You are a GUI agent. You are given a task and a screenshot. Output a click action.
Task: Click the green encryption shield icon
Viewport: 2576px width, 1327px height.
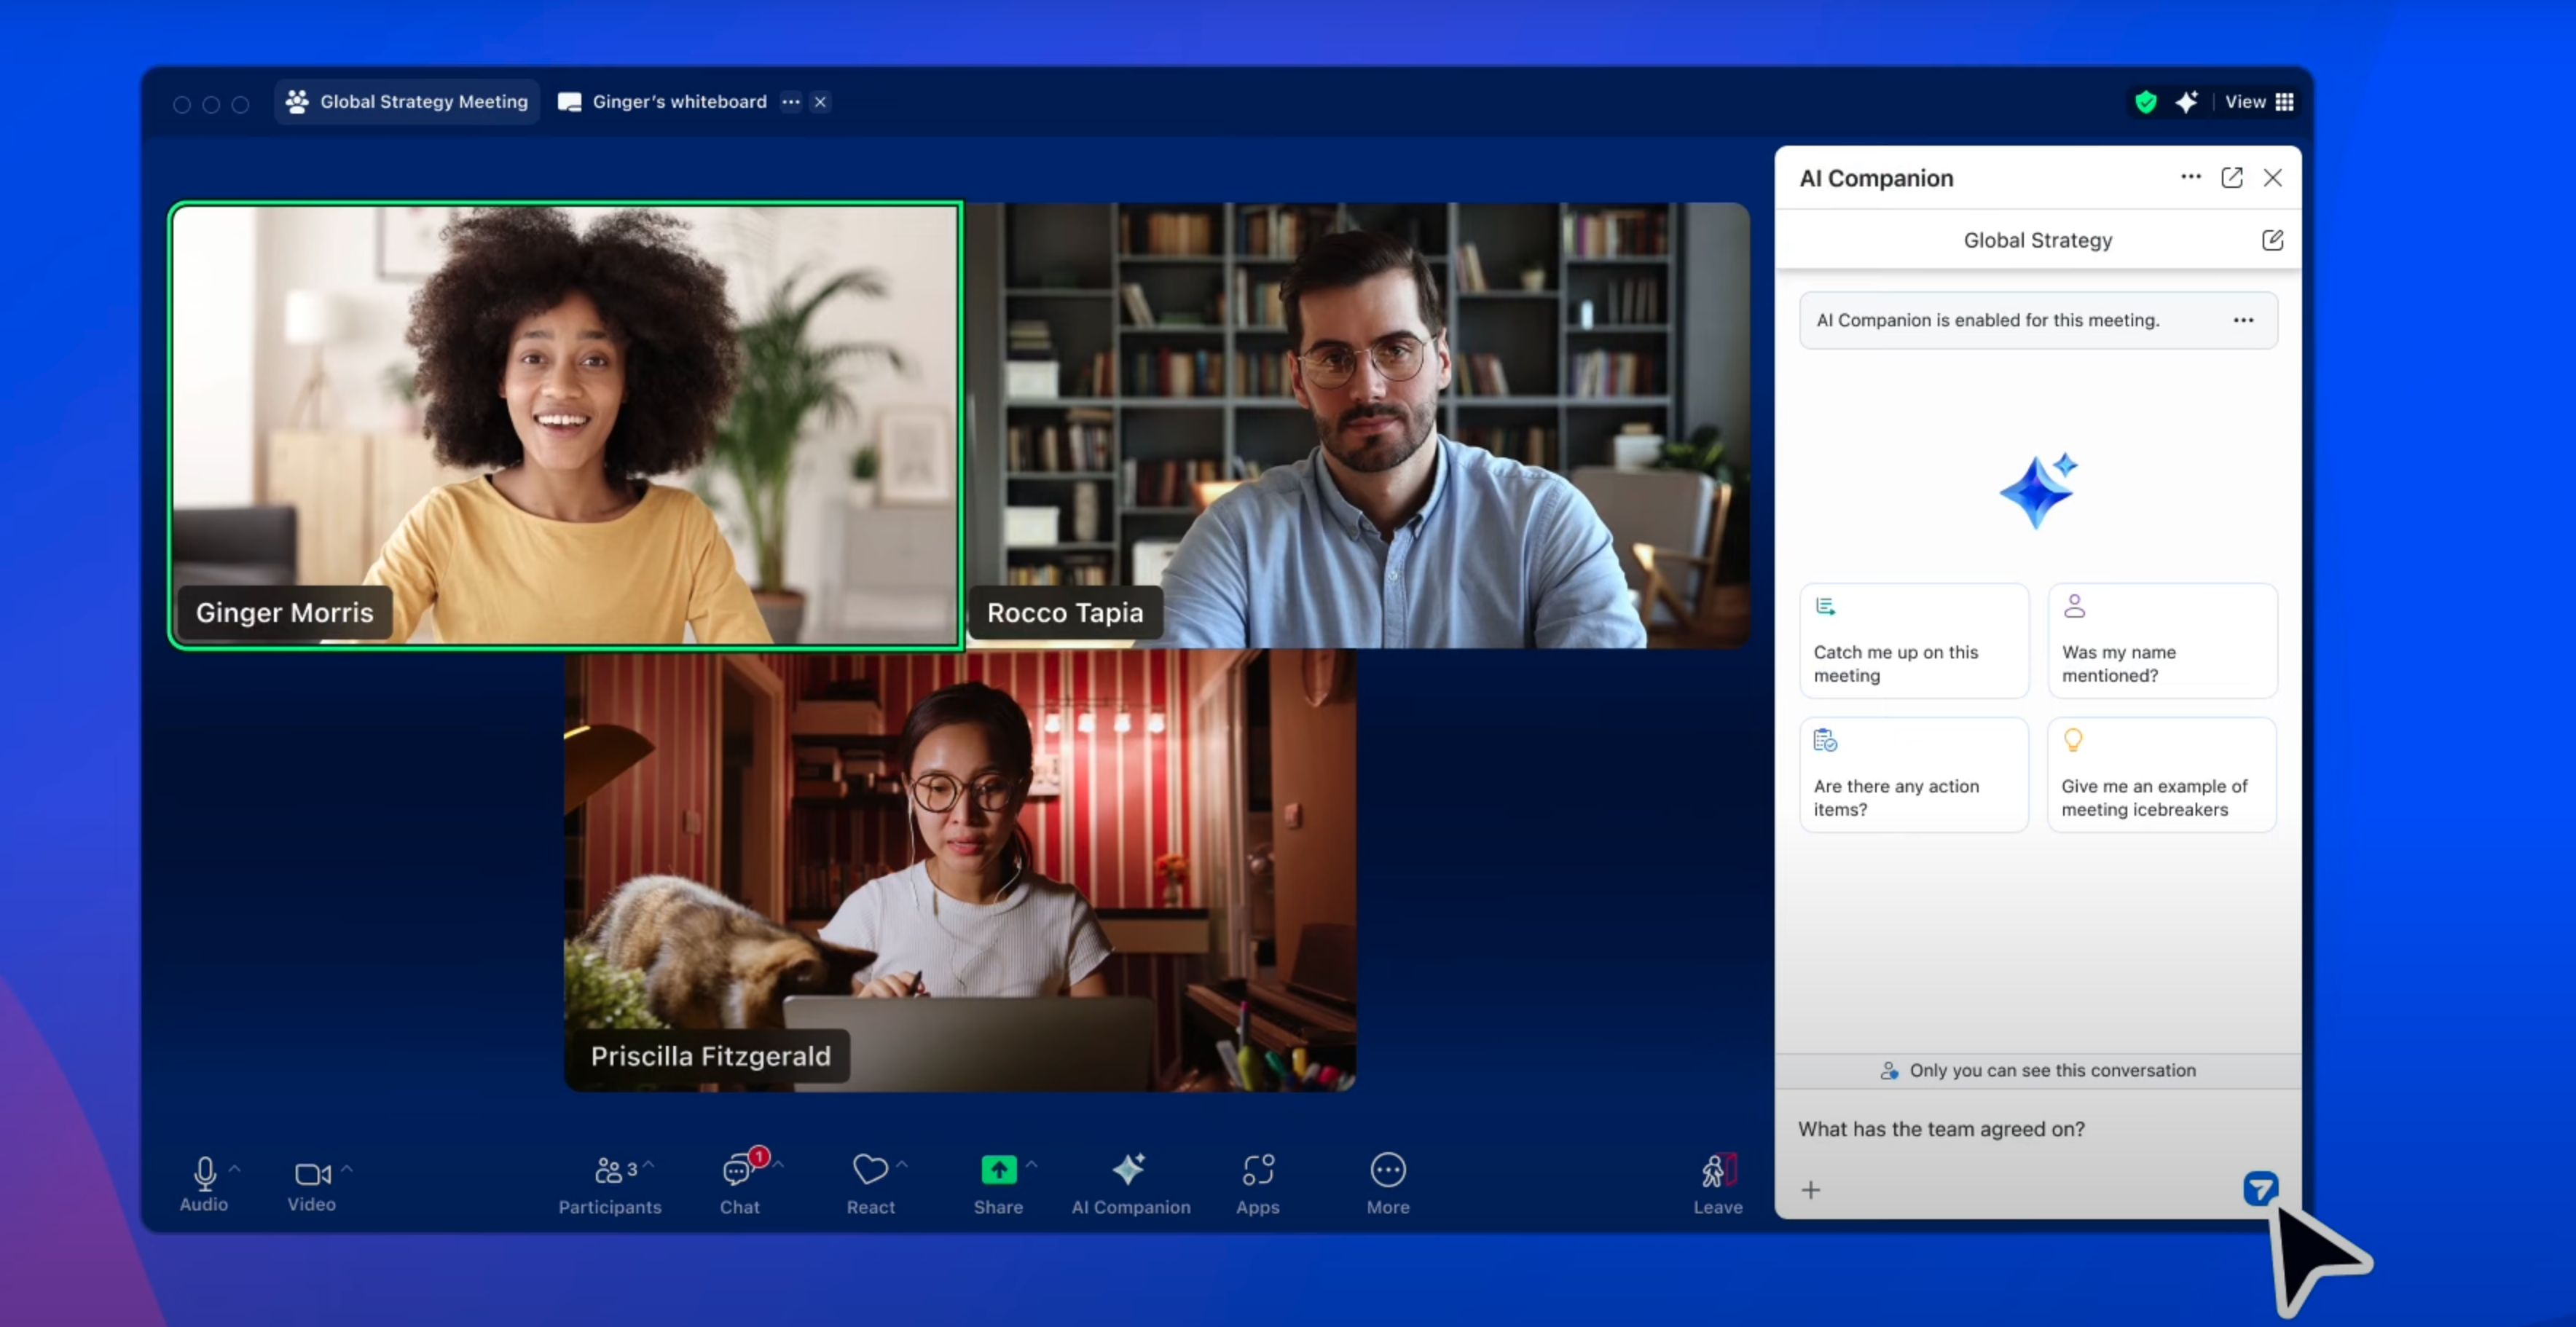click(2146, 102)
